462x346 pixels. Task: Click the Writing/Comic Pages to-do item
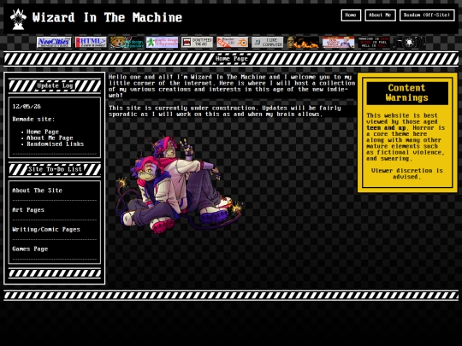pos(46,230)
